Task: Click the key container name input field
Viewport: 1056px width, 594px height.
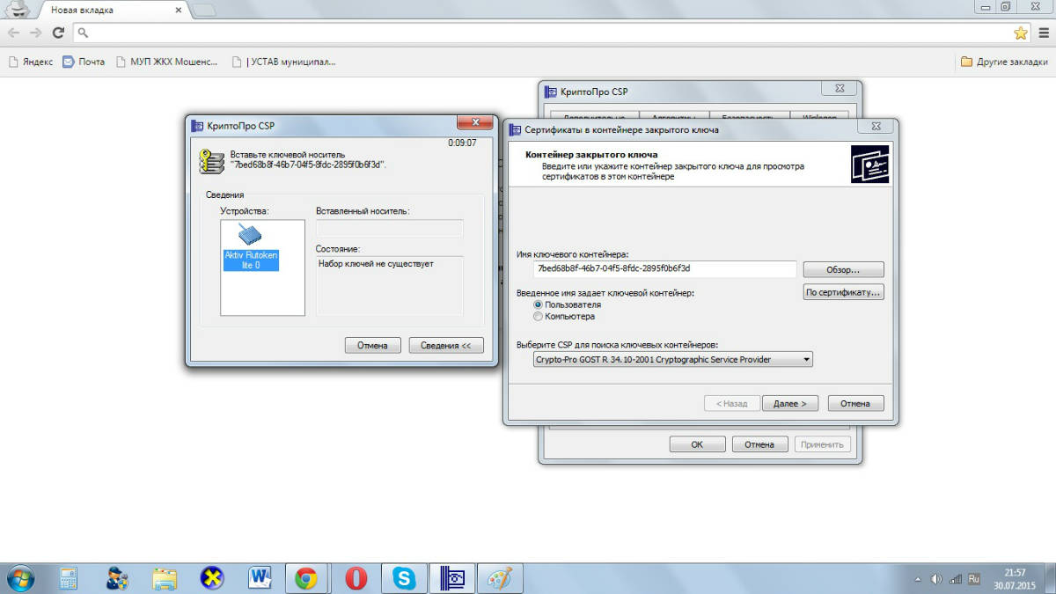Action: (664, 269)
